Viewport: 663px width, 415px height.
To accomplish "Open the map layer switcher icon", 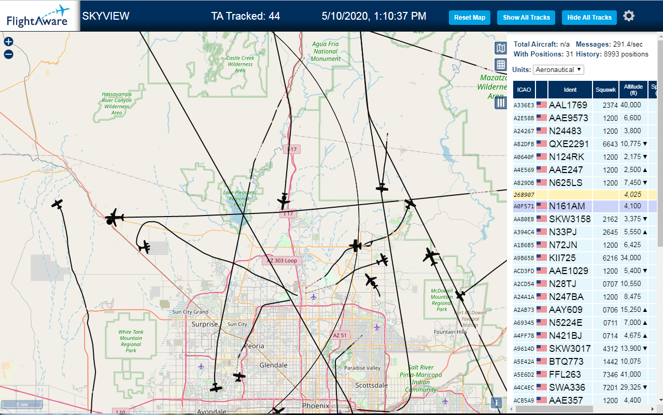I will (500, 49).
